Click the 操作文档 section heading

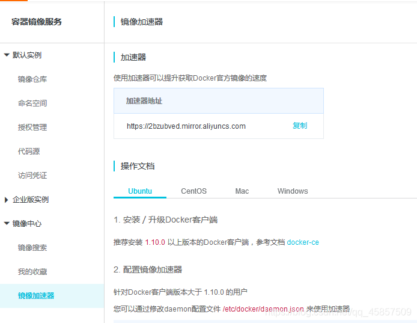[138, 166]
